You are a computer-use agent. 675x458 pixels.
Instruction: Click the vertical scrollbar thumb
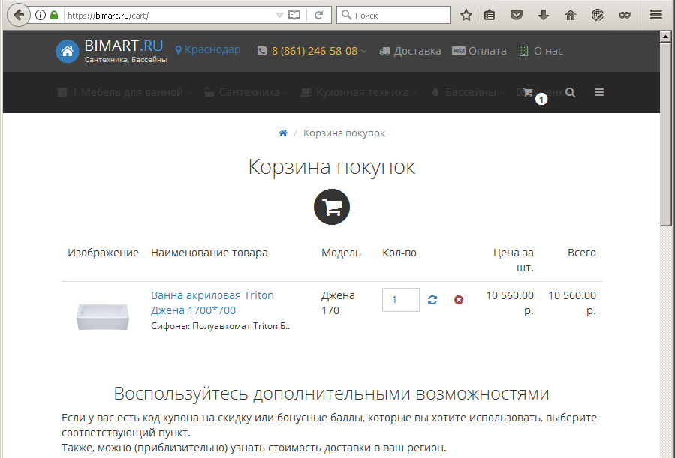[x=665, y=134]
